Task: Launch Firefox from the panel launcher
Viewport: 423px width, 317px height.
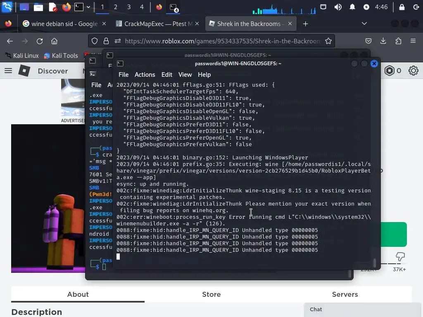Action: [66, 7]
